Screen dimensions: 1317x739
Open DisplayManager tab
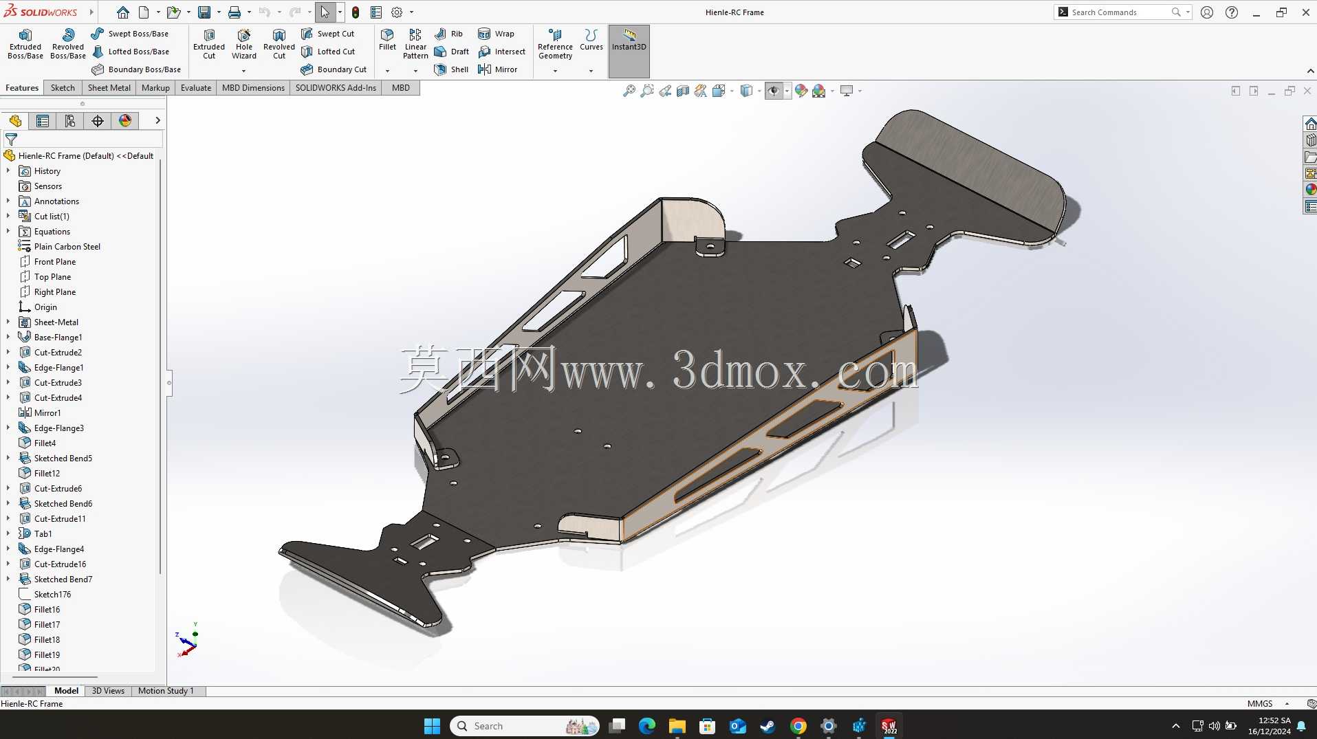[x=125, y=121]
